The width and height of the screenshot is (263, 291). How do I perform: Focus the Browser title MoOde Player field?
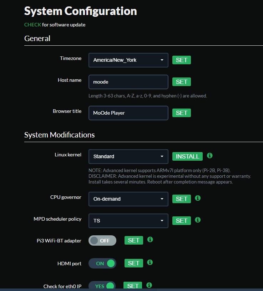coord(128,113)
